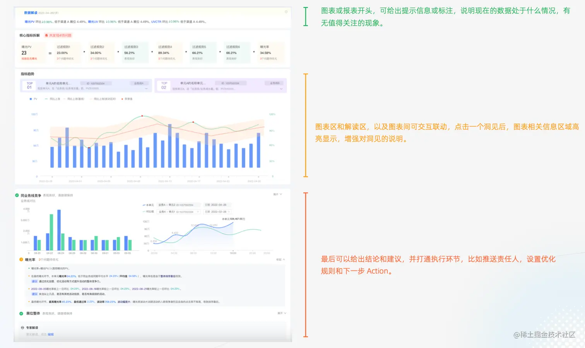585x348 pixels.
Task: Select the 过滤规则6 card
Action: [x=237, y=53]
